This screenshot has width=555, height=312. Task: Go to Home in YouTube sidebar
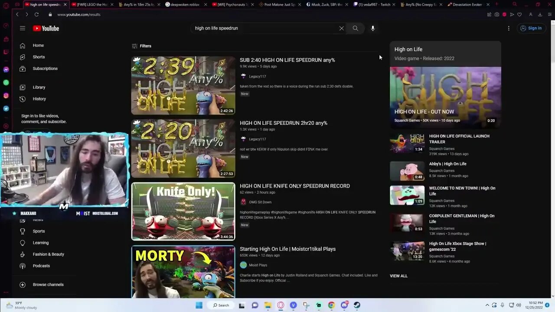click(38, 45)
